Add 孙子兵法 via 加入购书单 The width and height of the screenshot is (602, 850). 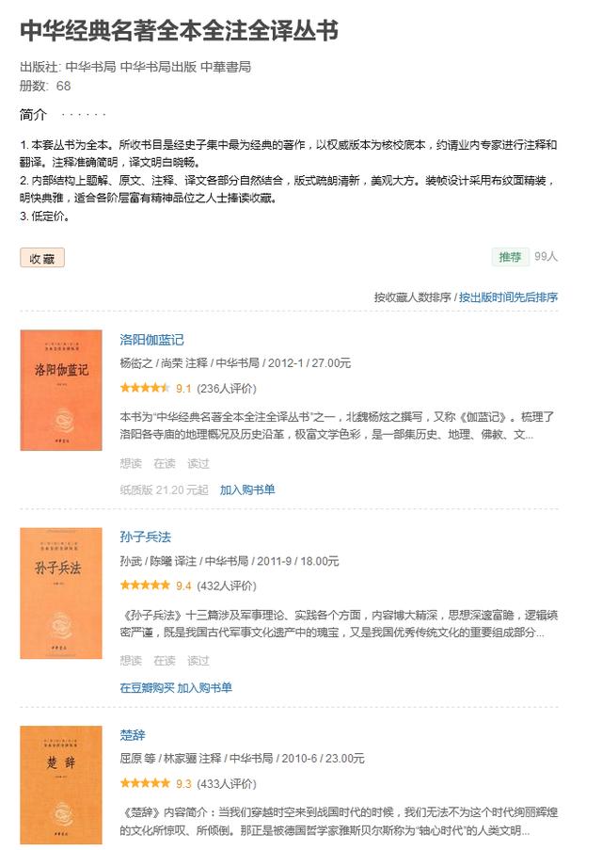pos(204,688)
